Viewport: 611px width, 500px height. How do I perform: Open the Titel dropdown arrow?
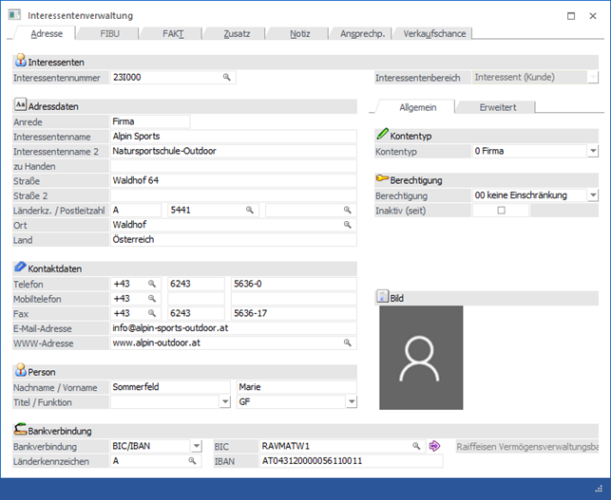pyautogui.click(x=225, y=402)
